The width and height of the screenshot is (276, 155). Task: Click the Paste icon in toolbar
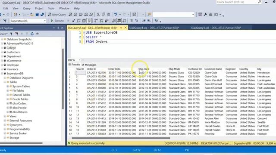tap(108, 14)
